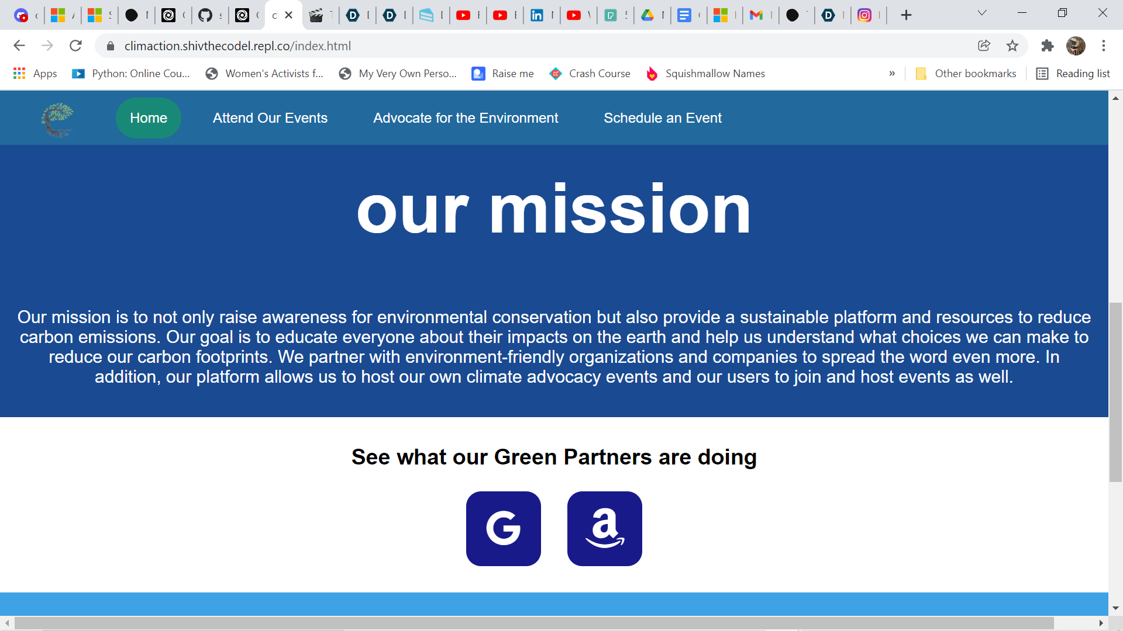This screenshot has height=631, width=1123.
Task: Open a new browser tab
Action: point(906,15)
